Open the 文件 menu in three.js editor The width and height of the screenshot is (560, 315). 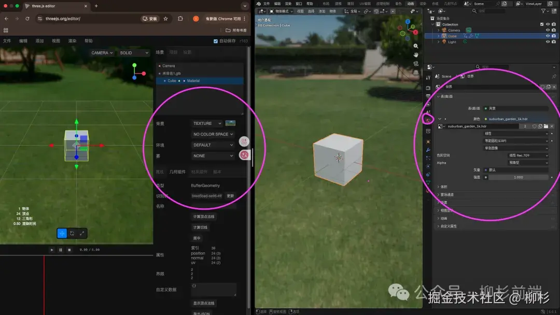pos(7,41)
